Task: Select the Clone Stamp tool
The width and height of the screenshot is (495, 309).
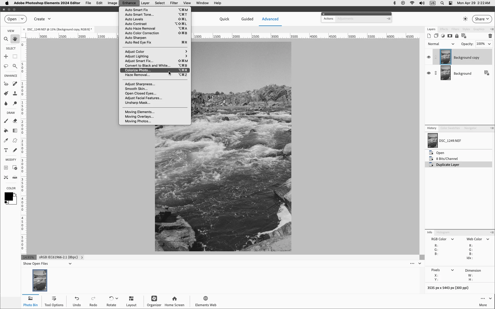Action: 15,94
